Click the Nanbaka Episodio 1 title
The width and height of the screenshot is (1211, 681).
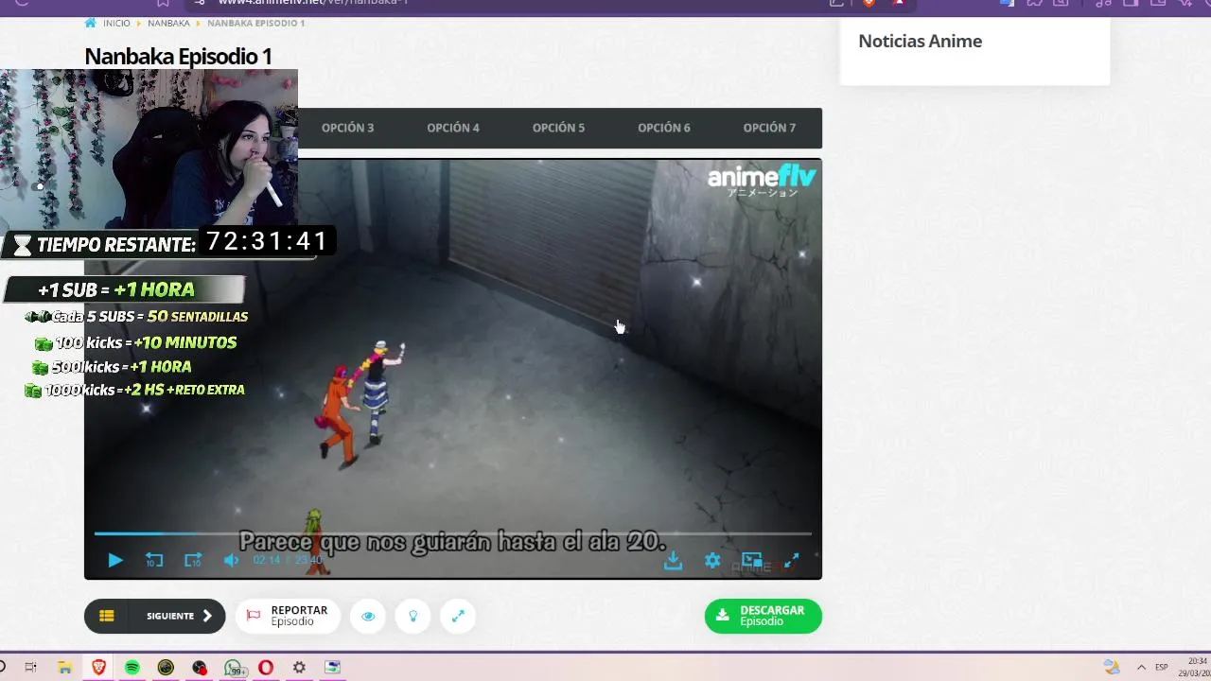tap(178, 56)
